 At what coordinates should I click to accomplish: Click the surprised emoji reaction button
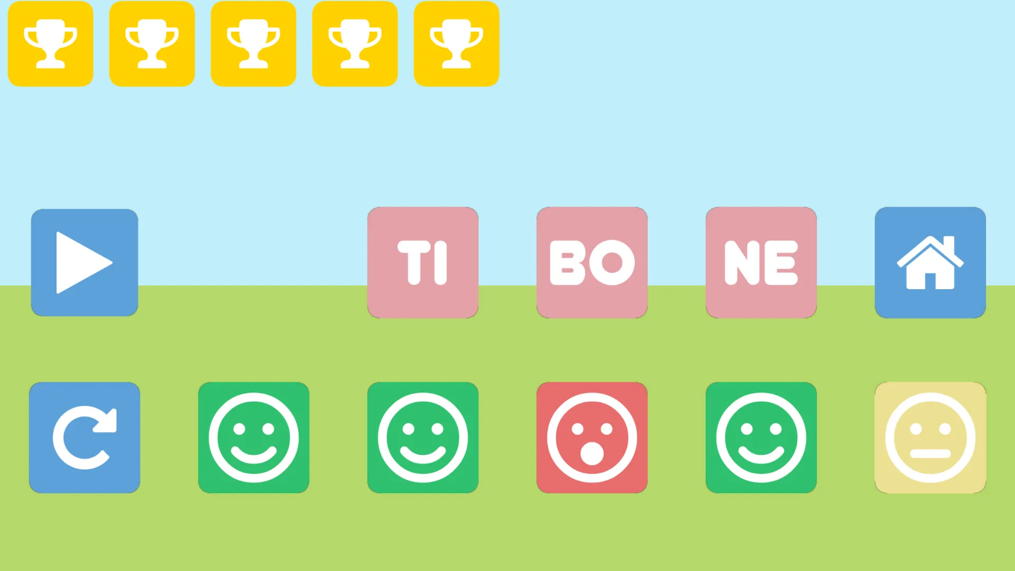point(592,437)
